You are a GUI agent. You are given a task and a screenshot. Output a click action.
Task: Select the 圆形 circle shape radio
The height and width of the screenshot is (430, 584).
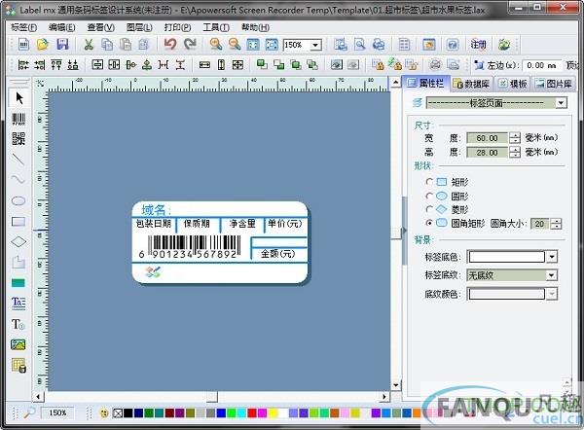(x=429, y=196)
